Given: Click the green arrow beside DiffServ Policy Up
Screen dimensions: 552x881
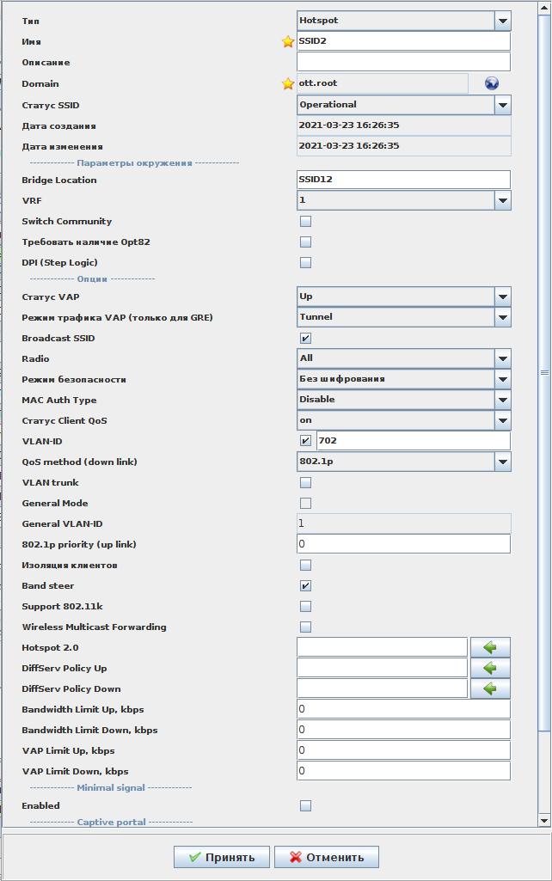Looking at the screenshot, I should click(x=490, y=668).
